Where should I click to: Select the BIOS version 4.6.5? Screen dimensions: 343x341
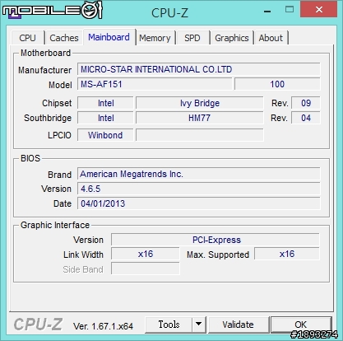(199, 189)
